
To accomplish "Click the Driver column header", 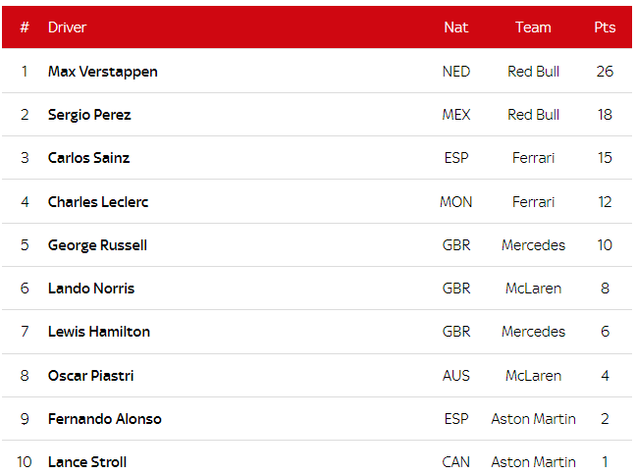I will point(67,27).
